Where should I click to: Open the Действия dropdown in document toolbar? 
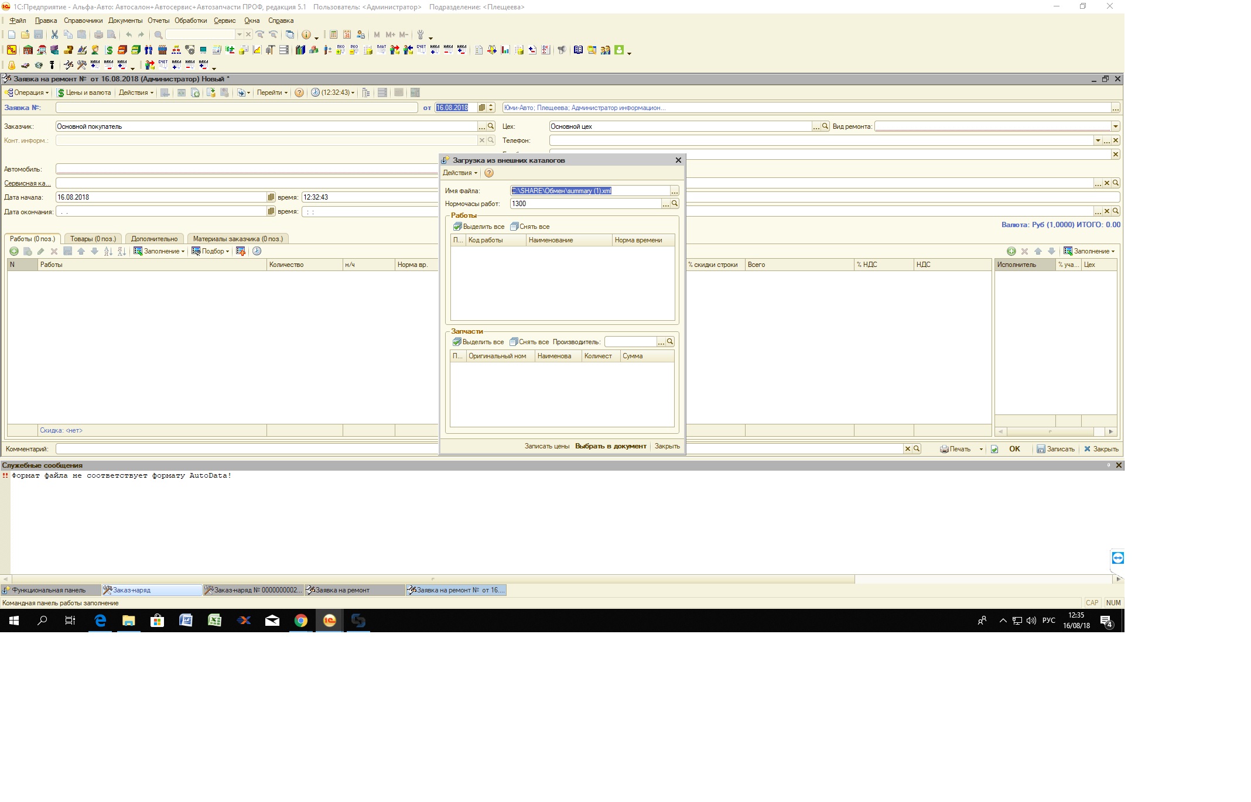coord(136,92)
